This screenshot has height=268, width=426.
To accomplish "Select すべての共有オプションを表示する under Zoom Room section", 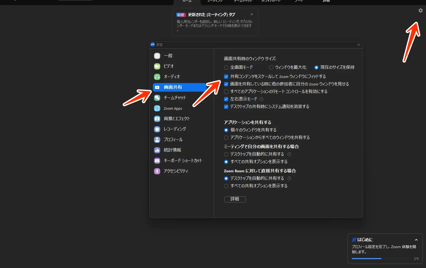I will 226,186.
